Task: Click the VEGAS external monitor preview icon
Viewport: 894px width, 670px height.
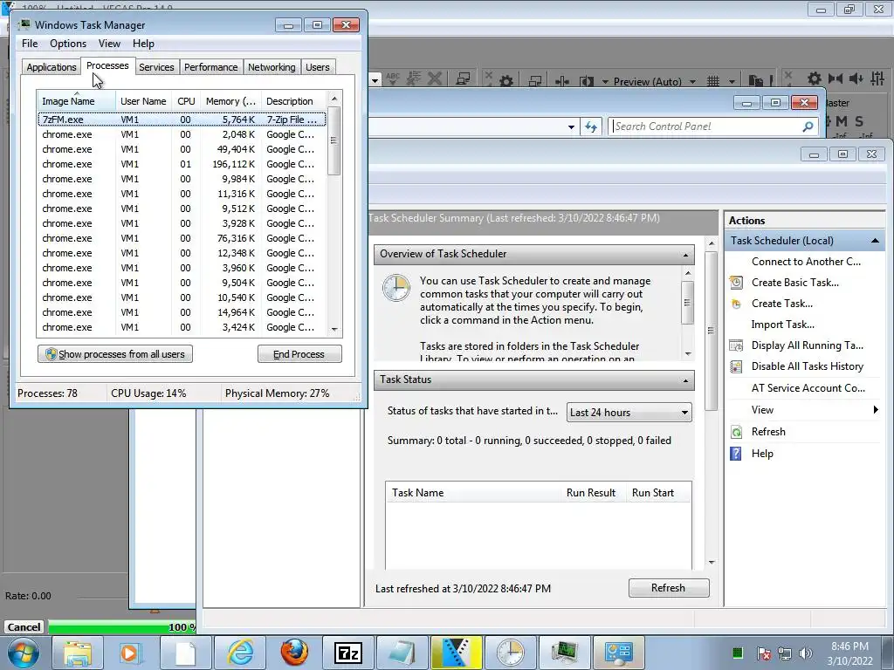Action: point(535,81)
